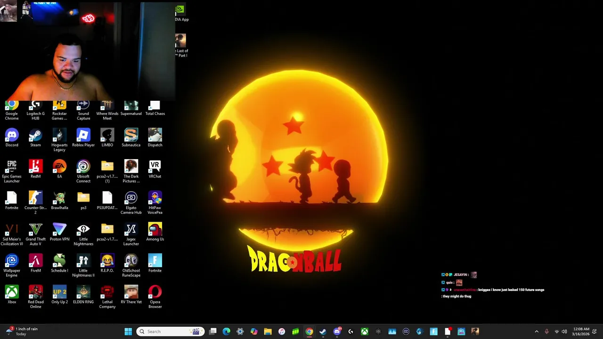
Task: Open Xbox app from taskbar
Action: coord(364,331)
